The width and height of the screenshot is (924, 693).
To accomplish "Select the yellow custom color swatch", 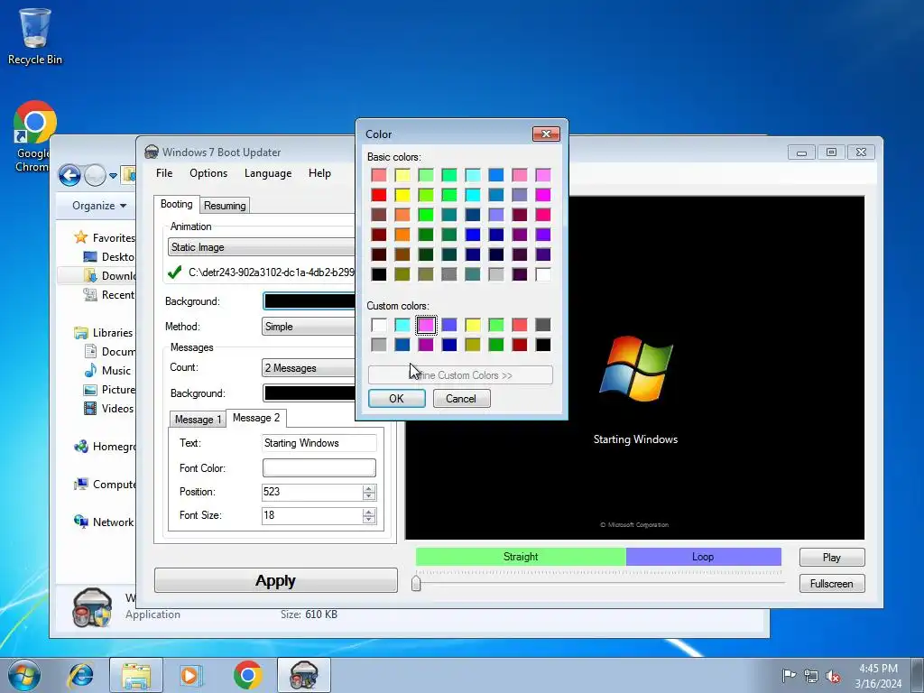I will coord(473,325).
